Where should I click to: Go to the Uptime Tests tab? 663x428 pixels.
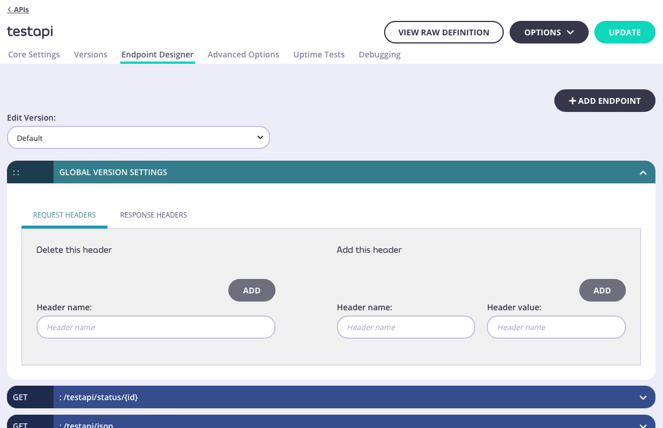pyautogui.click(x=318, y=54)
